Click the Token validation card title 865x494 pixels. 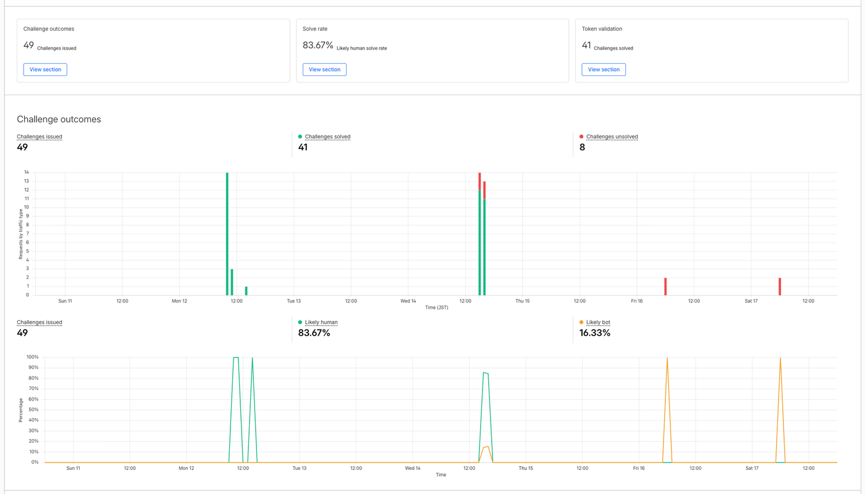click(x=602, y=29)
